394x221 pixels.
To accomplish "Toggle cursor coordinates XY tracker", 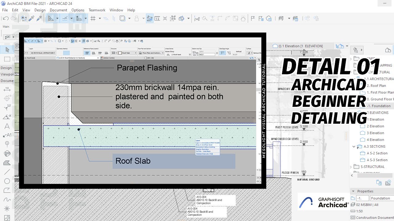I will (79, 18).
